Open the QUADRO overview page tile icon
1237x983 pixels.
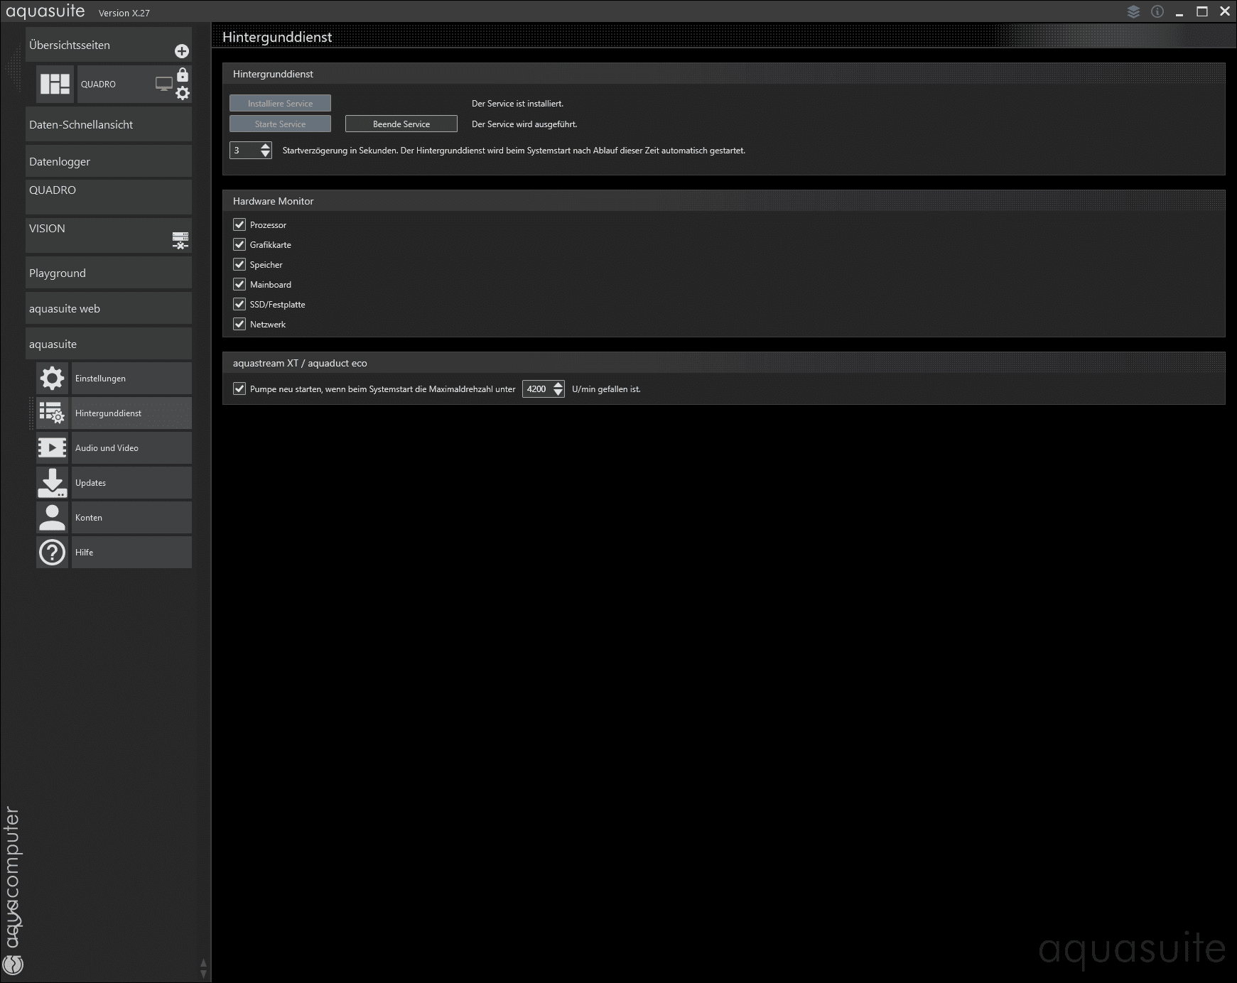55,84
